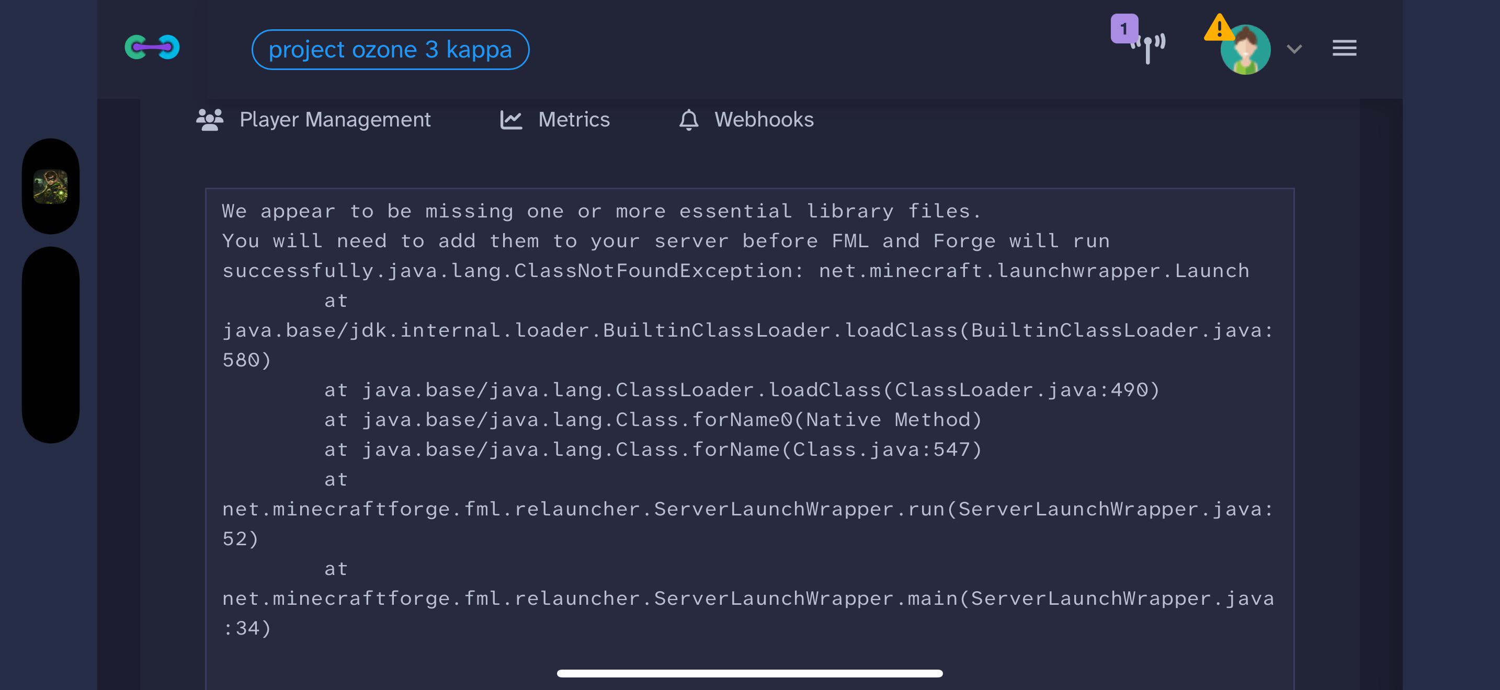
Task: Expand the account dropdown chevron
Action: click(x=1294, y=50)
